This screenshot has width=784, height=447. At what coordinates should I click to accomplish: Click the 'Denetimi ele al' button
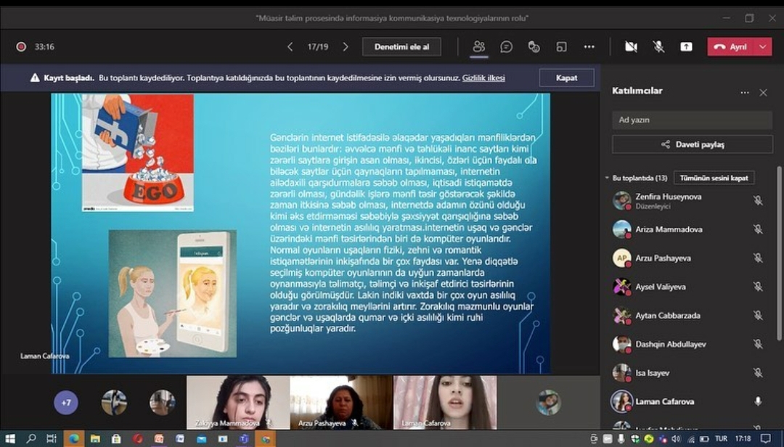tap(401, 46)
